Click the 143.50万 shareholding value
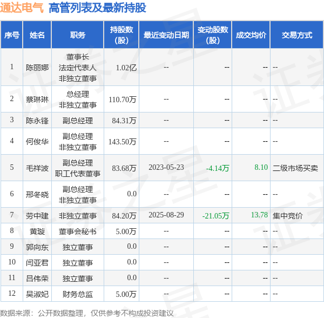 123,142
